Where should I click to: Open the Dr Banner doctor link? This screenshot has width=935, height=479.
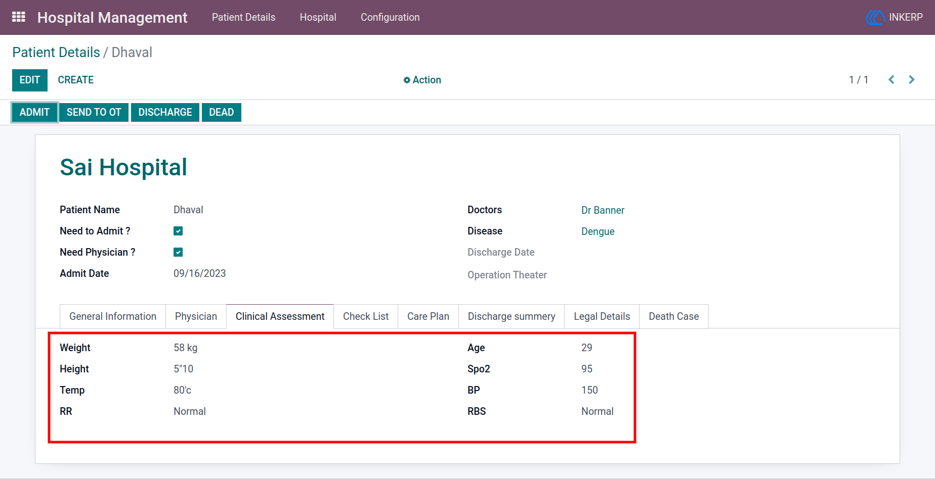coord(603,210)
